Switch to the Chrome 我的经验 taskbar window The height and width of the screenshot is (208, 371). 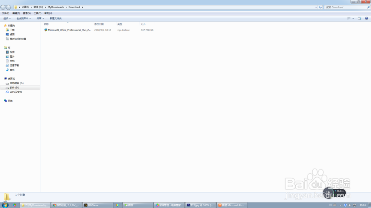click(x=66, y=205)
